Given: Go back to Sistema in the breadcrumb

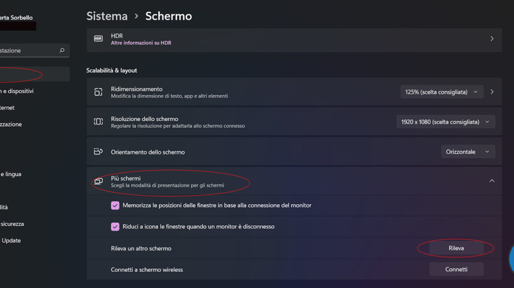Looking at the screenshot, I should (107, 16).
